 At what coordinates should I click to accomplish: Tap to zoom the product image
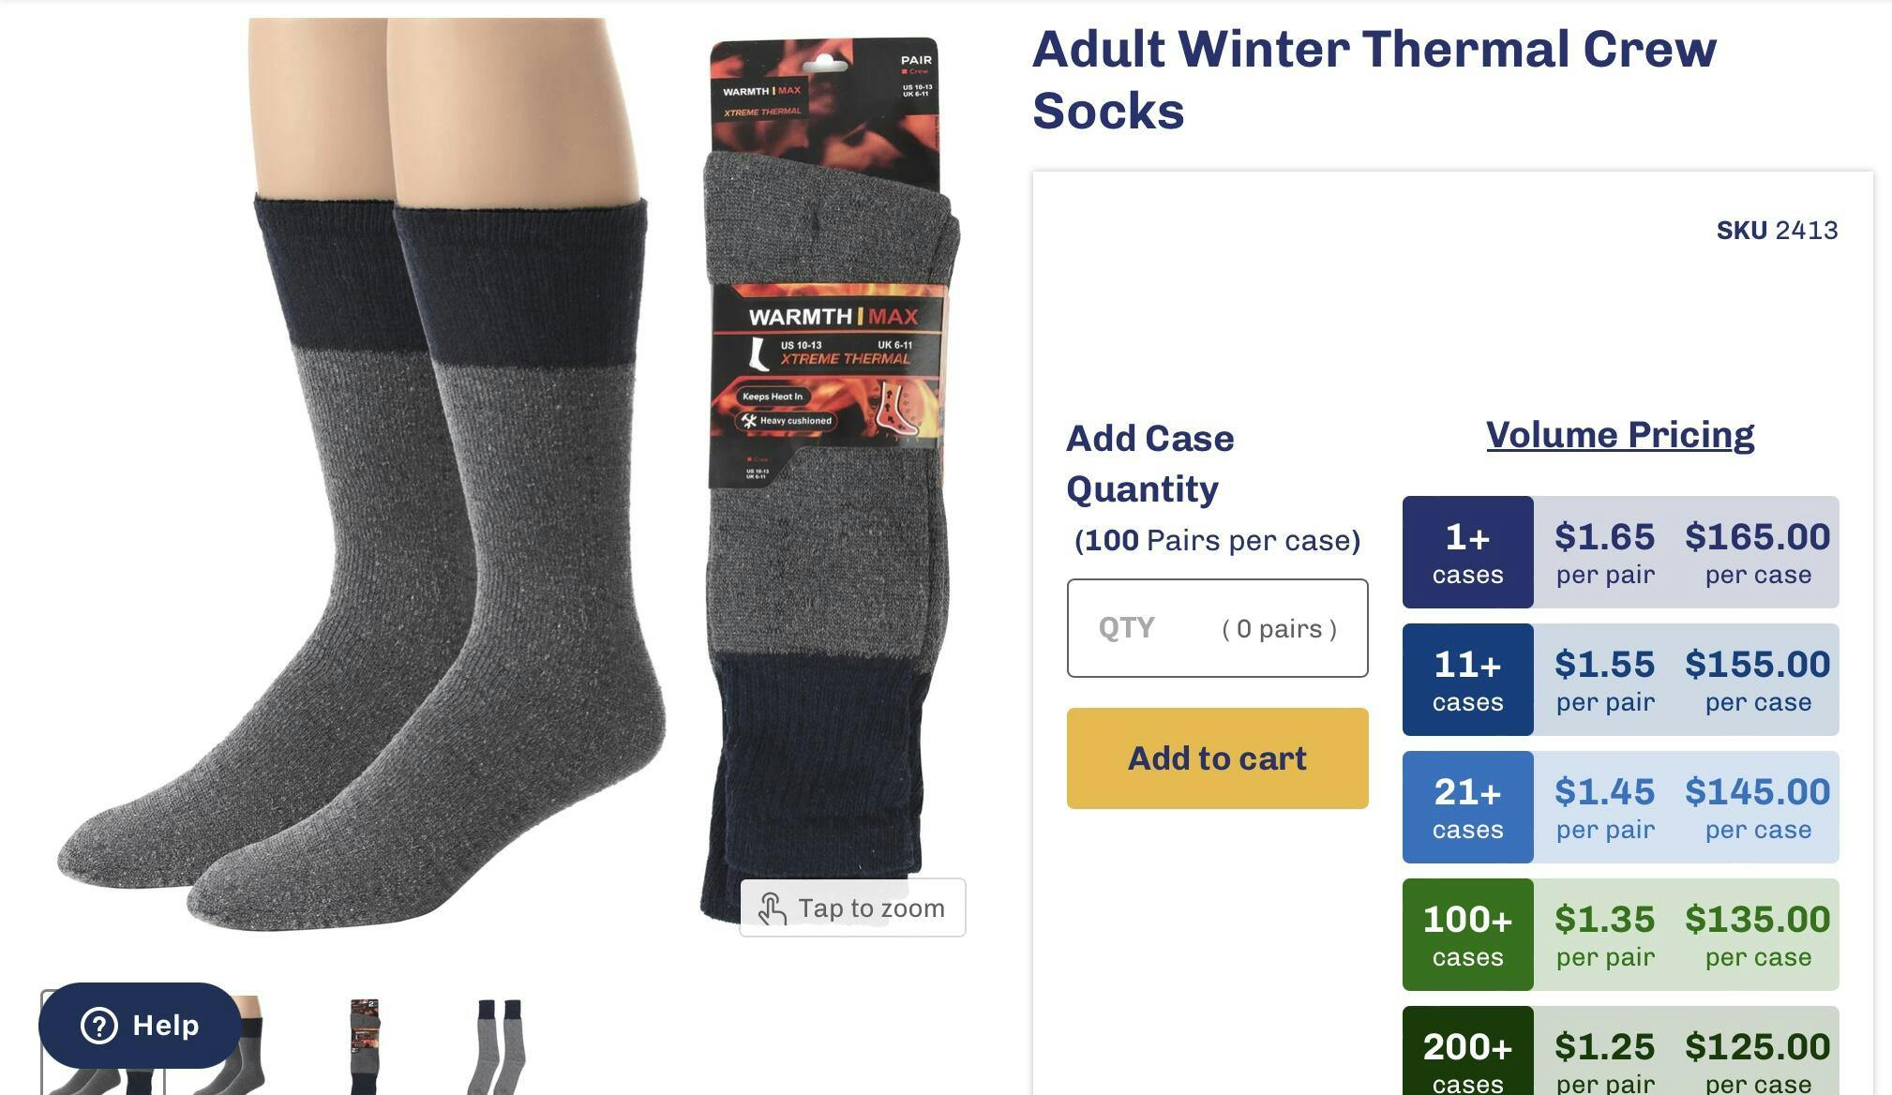click(852, 907)
